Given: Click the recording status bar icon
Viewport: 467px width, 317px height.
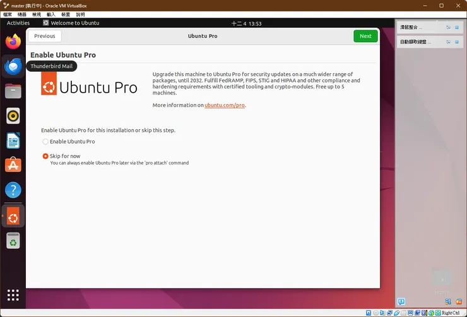Looking at the screenshot, I should pyautogui.click(x=417, y=313).
